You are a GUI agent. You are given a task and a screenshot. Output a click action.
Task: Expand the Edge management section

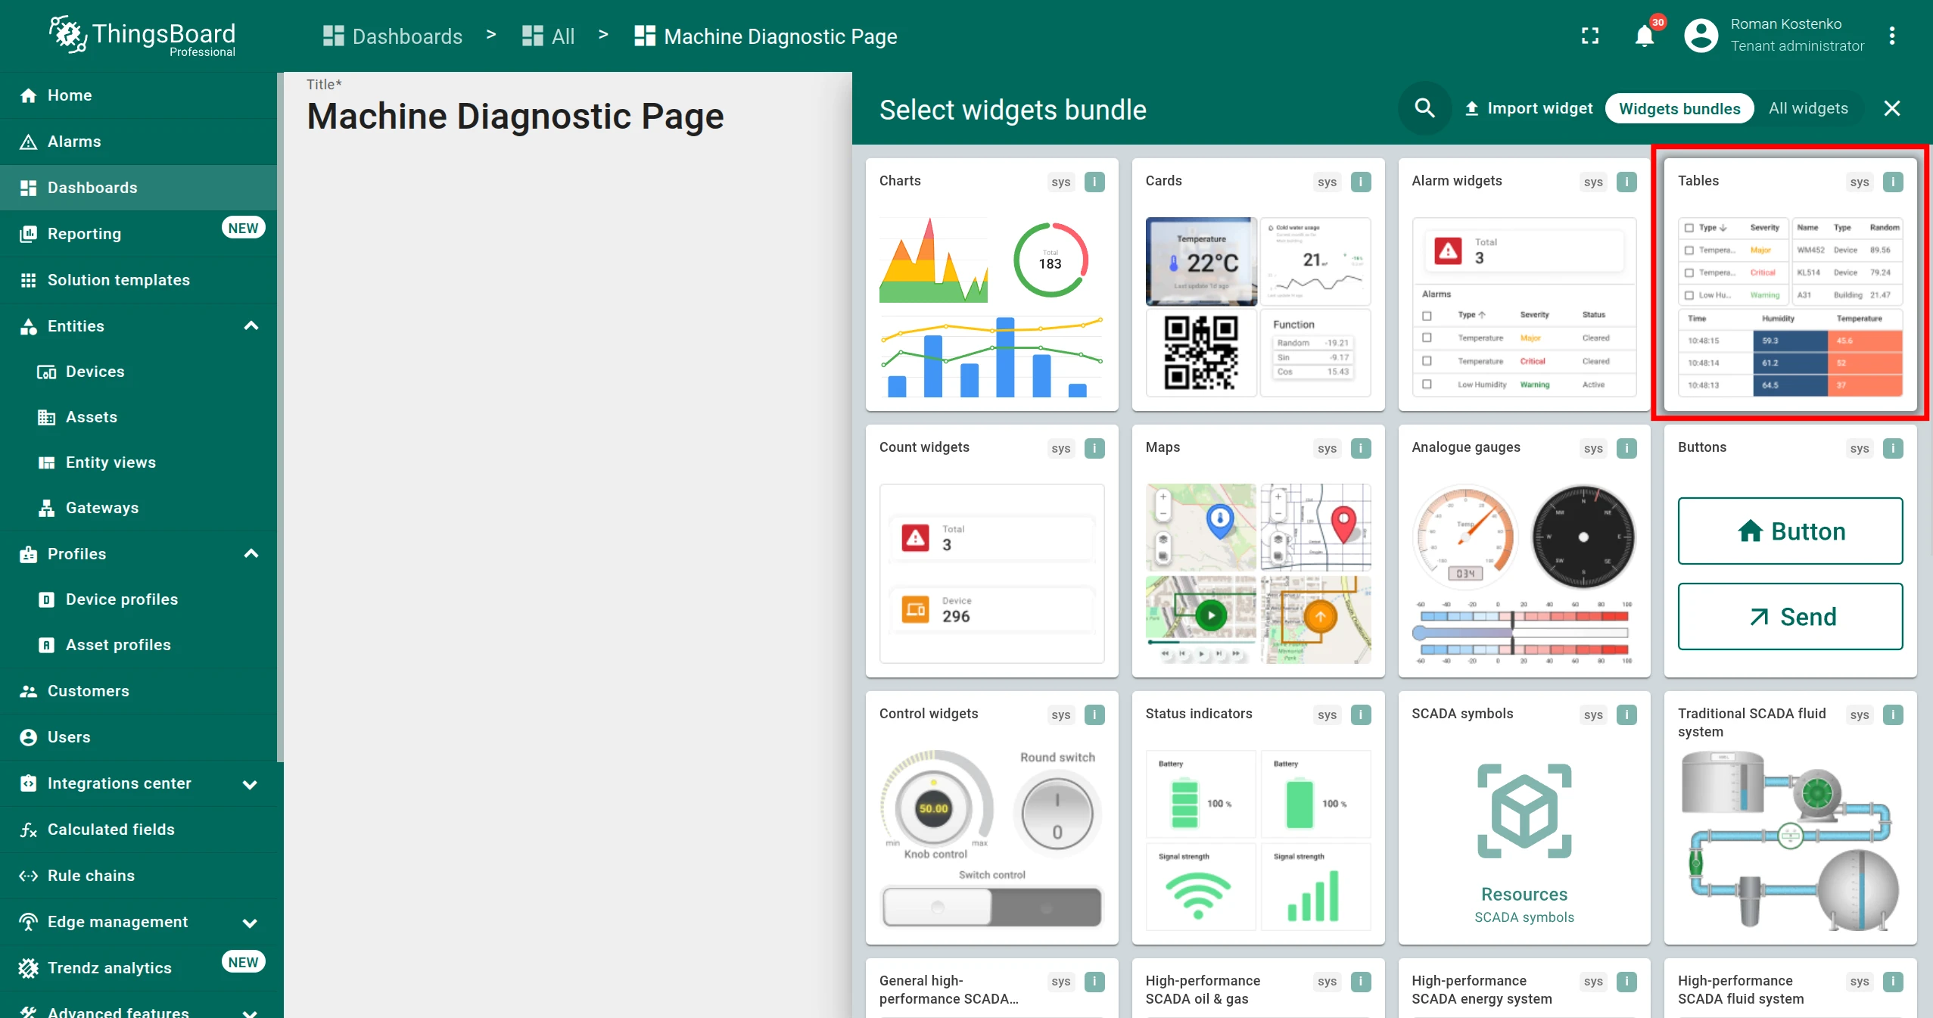pyautogui.click(x=250, y=923)
